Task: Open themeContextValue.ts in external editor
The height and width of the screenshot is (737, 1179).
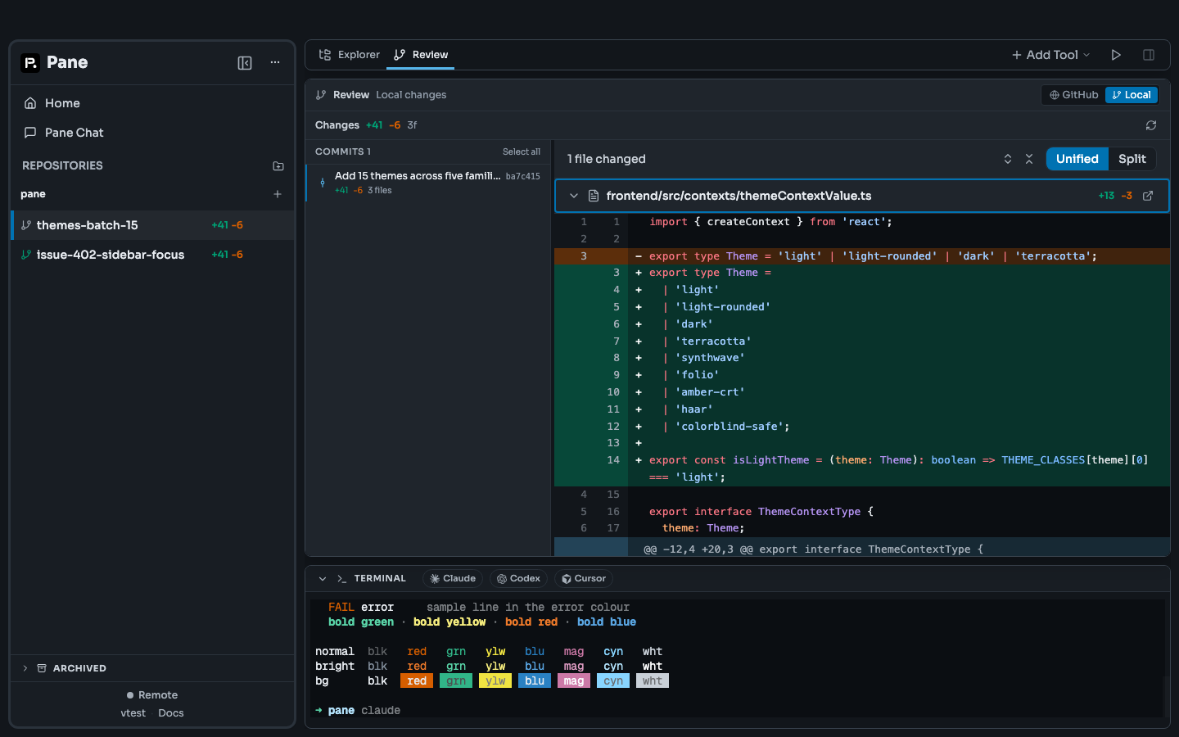Action: (x=1148, y=196)
